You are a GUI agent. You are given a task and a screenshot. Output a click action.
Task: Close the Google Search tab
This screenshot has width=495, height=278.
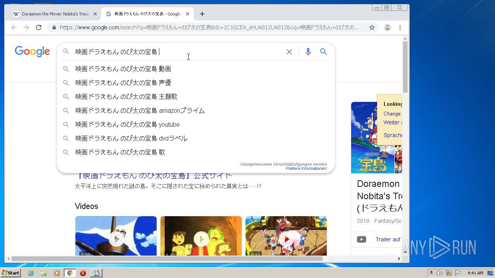188,14
